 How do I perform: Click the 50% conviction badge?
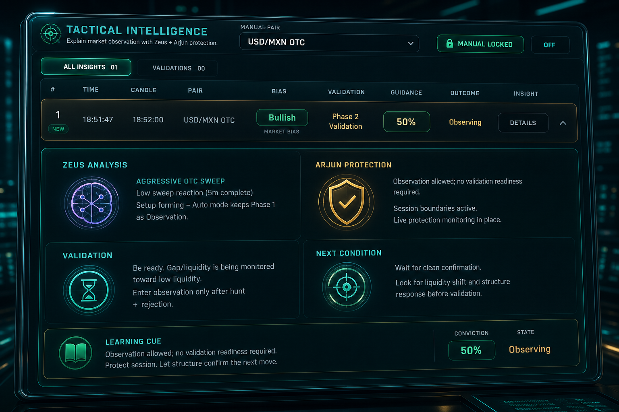[x=472, y=350]
